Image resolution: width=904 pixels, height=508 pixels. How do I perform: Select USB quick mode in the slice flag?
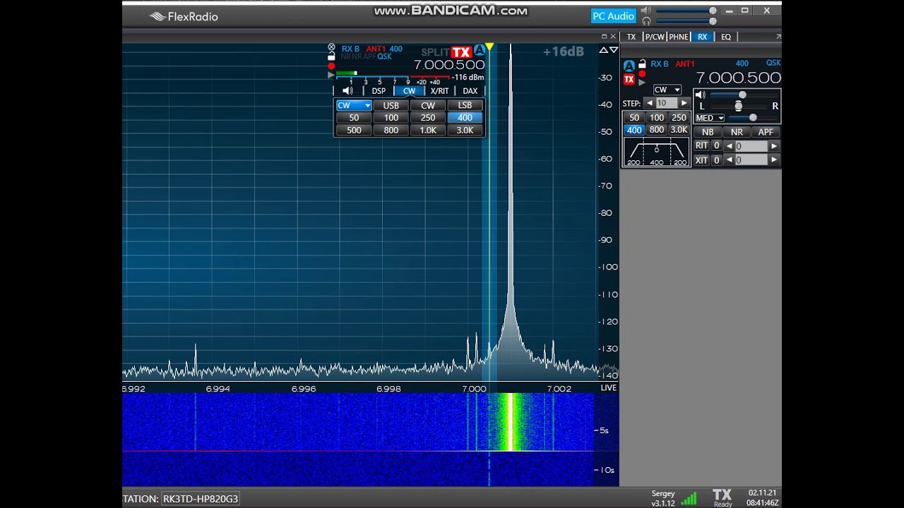point(391,106)
